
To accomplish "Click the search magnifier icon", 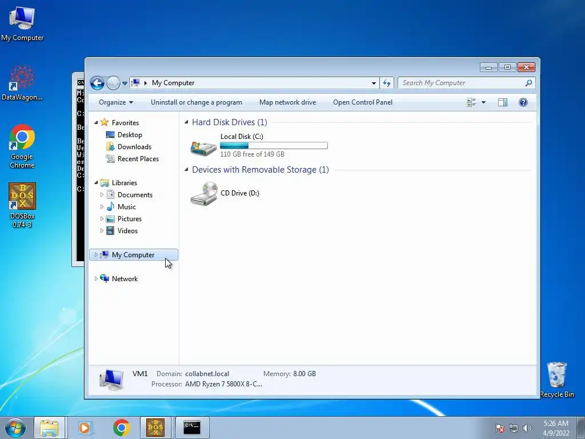I will (x=528, y=83).
